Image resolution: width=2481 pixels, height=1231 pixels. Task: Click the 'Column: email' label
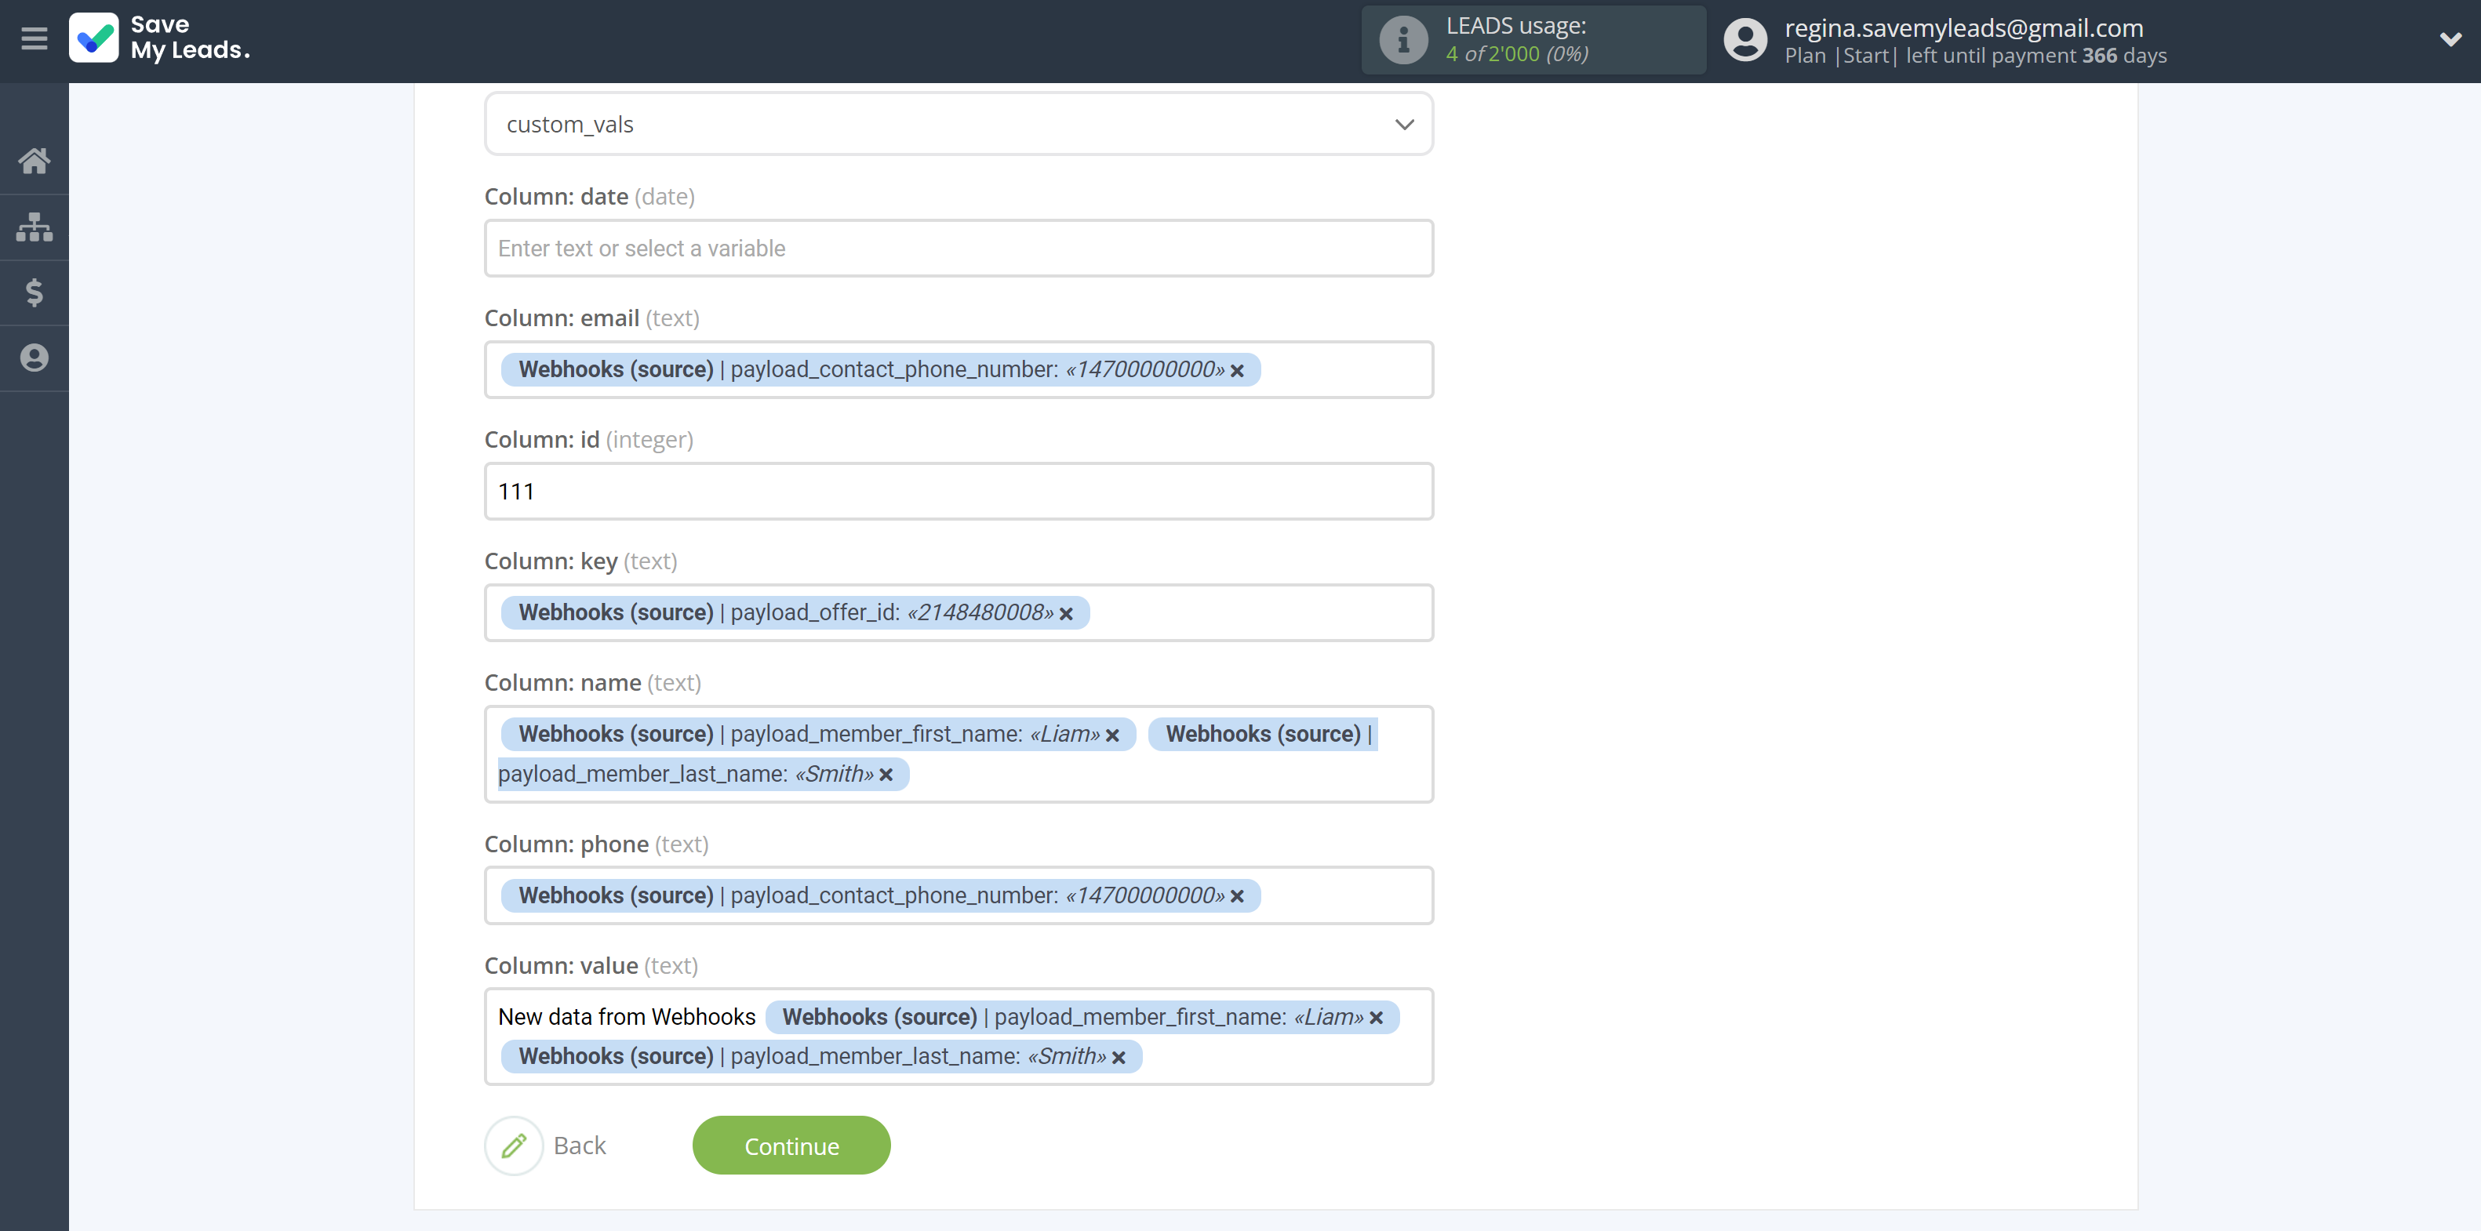pyautogui.click(x=591, y=318)
